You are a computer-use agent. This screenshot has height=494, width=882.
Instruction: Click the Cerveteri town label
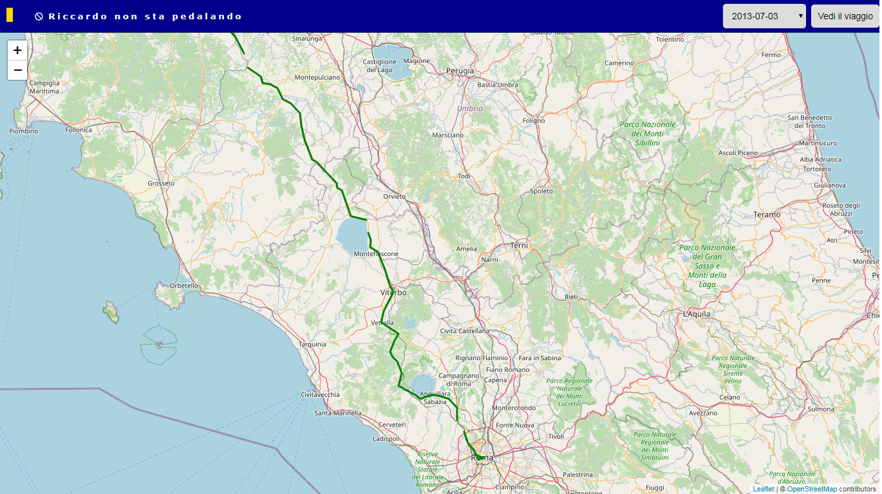[x=393, y=425]
